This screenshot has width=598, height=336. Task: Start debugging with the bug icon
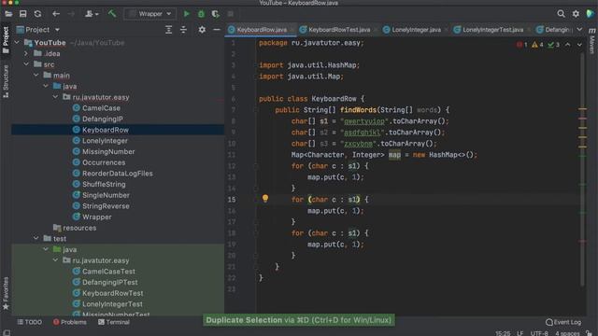(201, 14)
